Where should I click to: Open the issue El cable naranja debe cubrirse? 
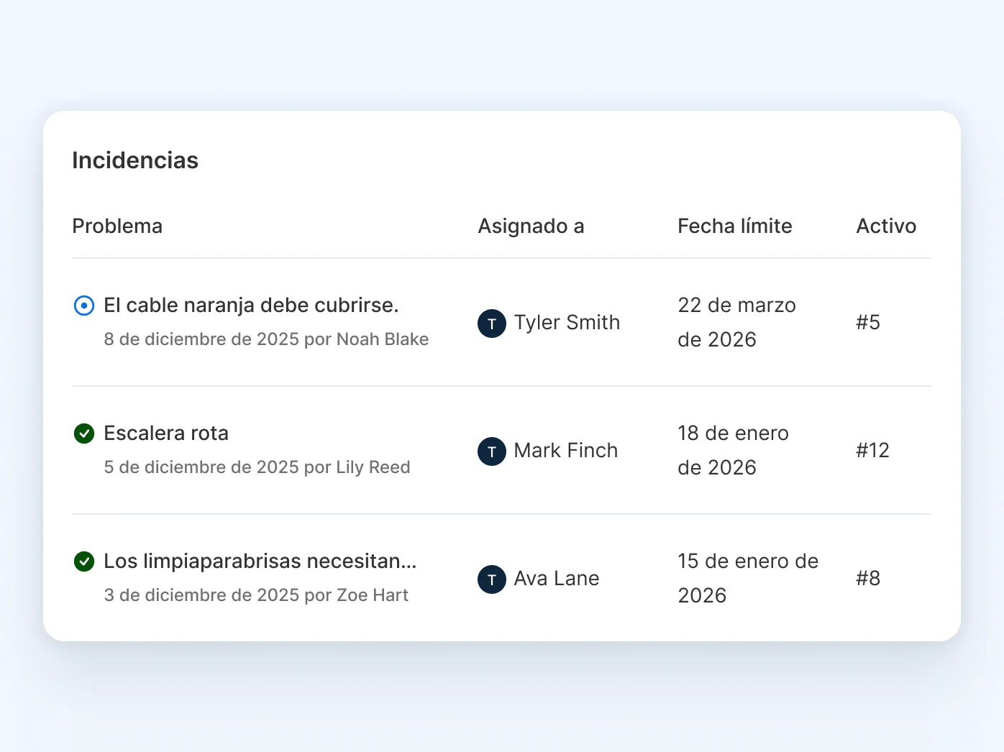click(x=250, y=305)
